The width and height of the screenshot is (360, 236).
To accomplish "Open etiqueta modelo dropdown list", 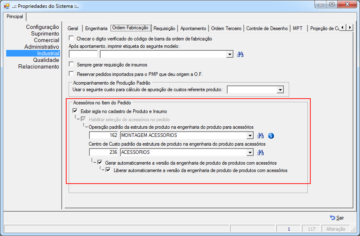I will [x=230, y=54].
